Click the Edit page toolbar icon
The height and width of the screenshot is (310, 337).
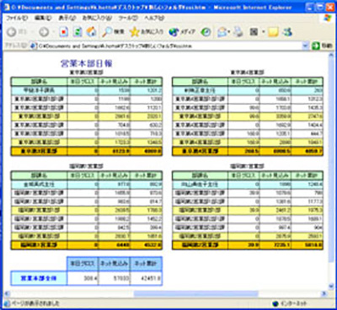click(x=254, y=32)
